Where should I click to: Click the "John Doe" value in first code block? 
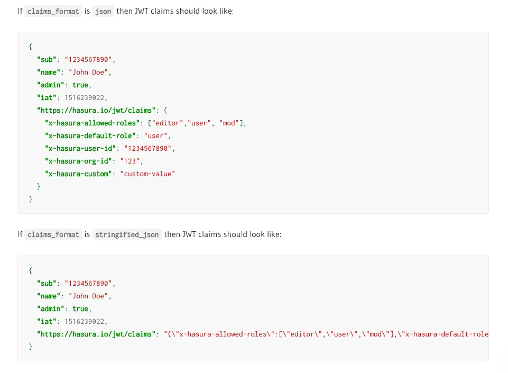click(x=88, y=72)
